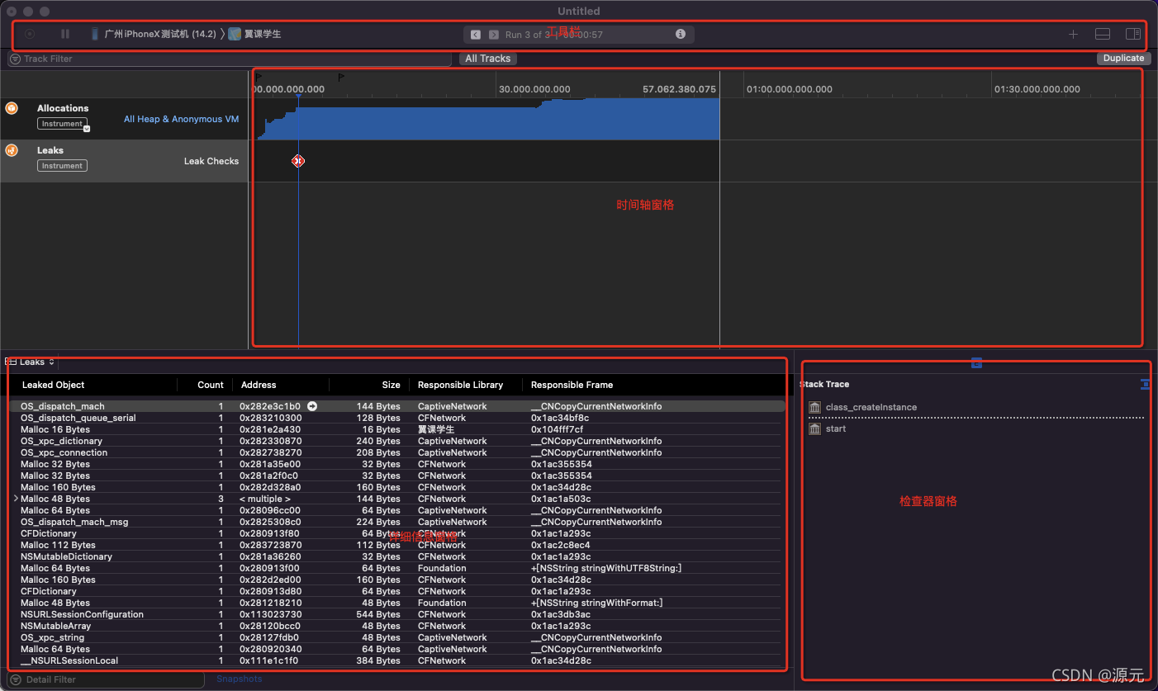Click the Allocations instrument icon
This screenshot has width=1158, height=691.
pos(12,108)
